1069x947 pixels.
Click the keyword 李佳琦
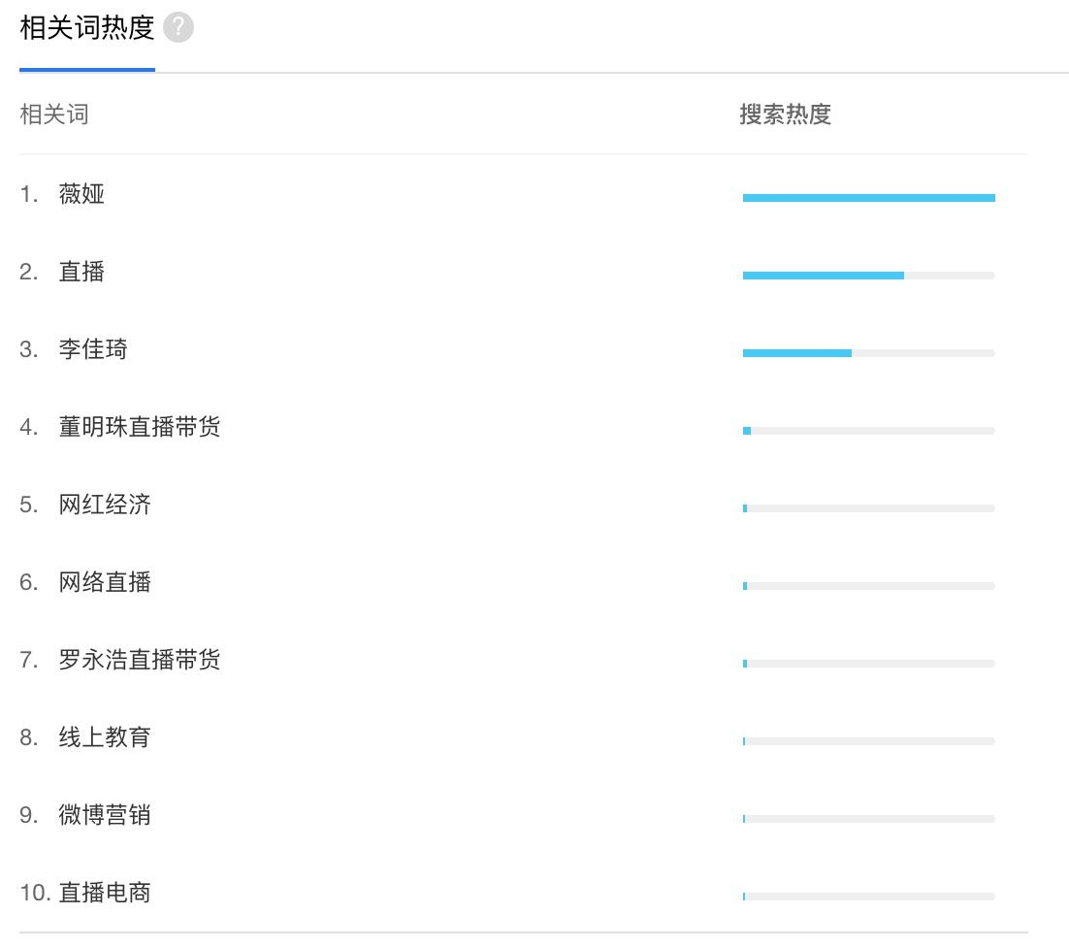pos(93,349)
